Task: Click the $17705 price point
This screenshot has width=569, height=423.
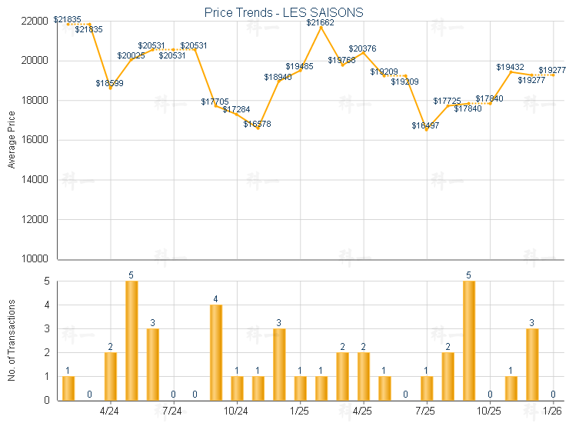Action: point(216,106)
